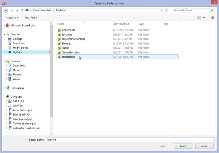Select the Music library

tap(16, 70)
